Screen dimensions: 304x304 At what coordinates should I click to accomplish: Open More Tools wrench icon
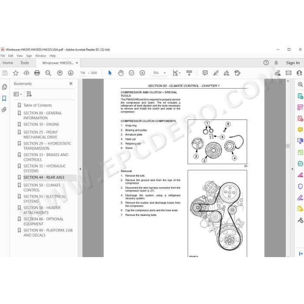[300, 220]
